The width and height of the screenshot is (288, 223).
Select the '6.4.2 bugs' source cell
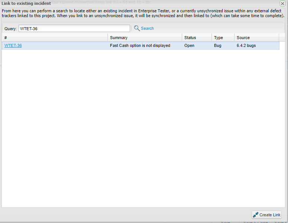coord(246,45)
